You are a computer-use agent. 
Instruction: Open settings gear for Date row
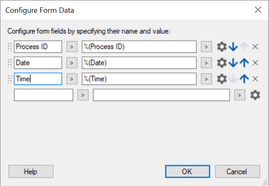pyautogui.click(x=222, y=63)
